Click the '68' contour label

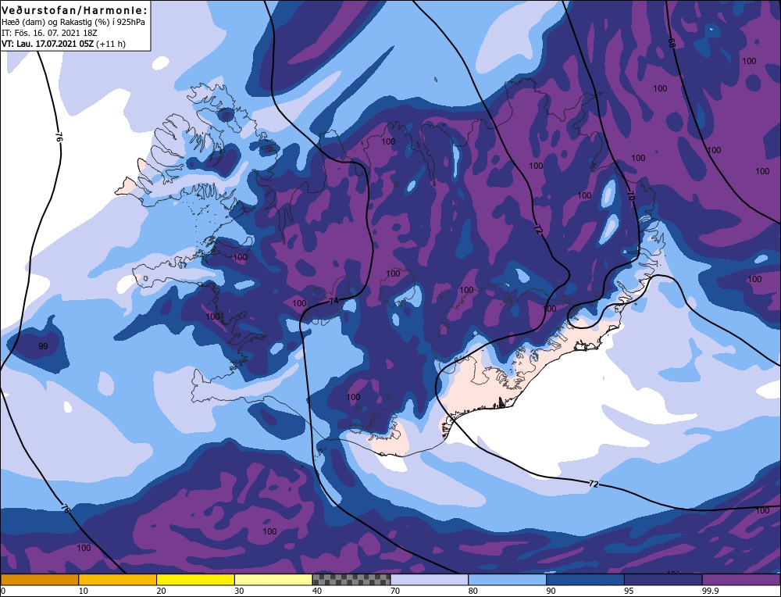point(672,44)
